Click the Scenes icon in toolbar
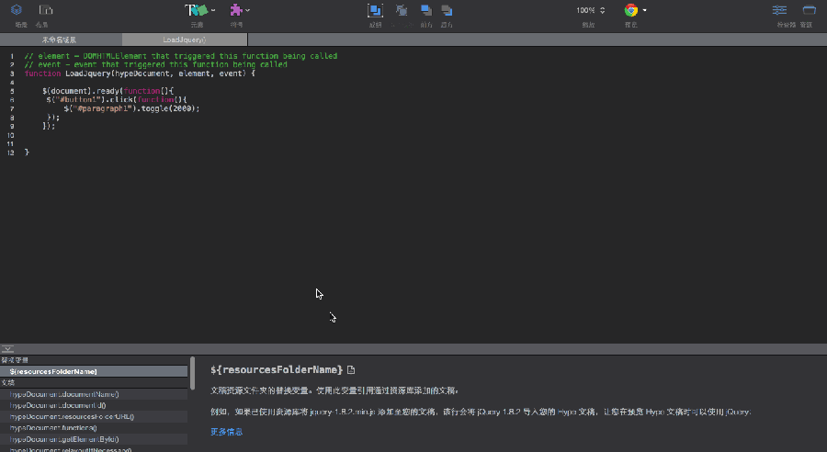827x452 pixels. pyautogui.click(x=17, y=10)
